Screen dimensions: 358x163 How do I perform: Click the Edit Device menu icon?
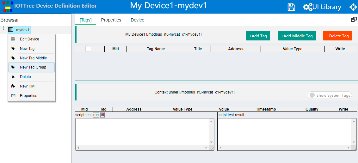(x=13, y=39)
